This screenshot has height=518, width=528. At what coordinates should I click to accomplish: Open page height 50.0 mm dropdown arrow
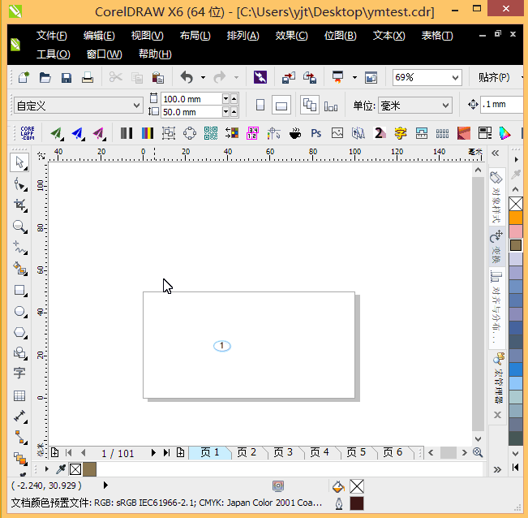225,111
